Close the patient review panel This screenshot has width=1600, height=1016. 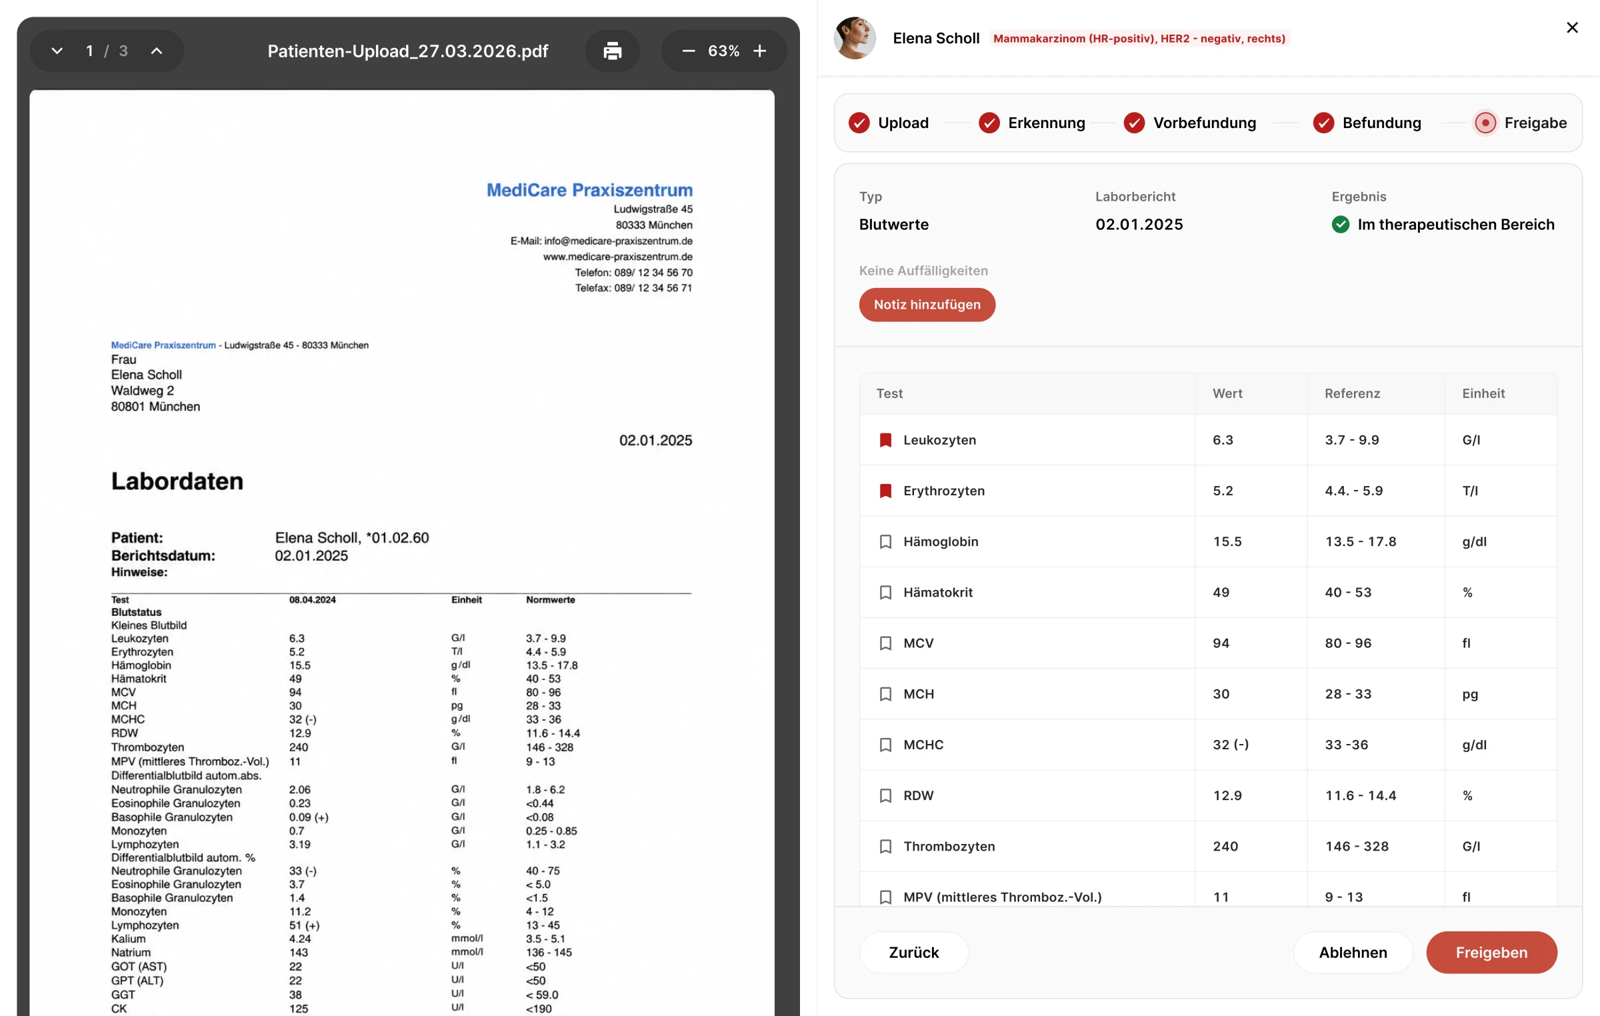(x=1572, y=27)
